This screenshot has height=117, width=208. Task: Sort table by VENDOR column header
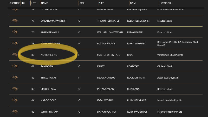coord(166,3)
